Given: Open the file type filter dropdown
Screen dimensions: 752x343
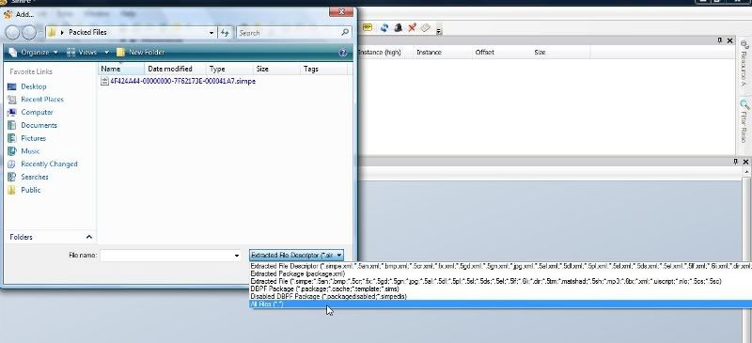Looking at the screenshot, I should point(296,256).
